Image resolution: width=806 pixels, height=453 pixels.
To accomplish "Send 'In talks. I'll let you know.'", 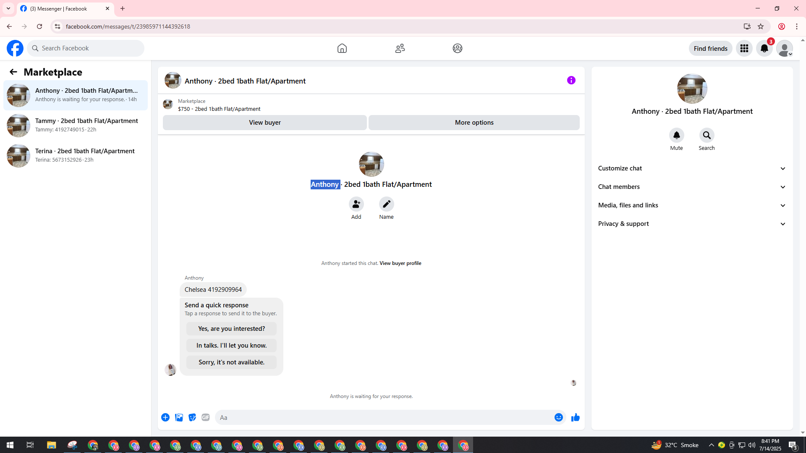I will (x=231, y=346).
